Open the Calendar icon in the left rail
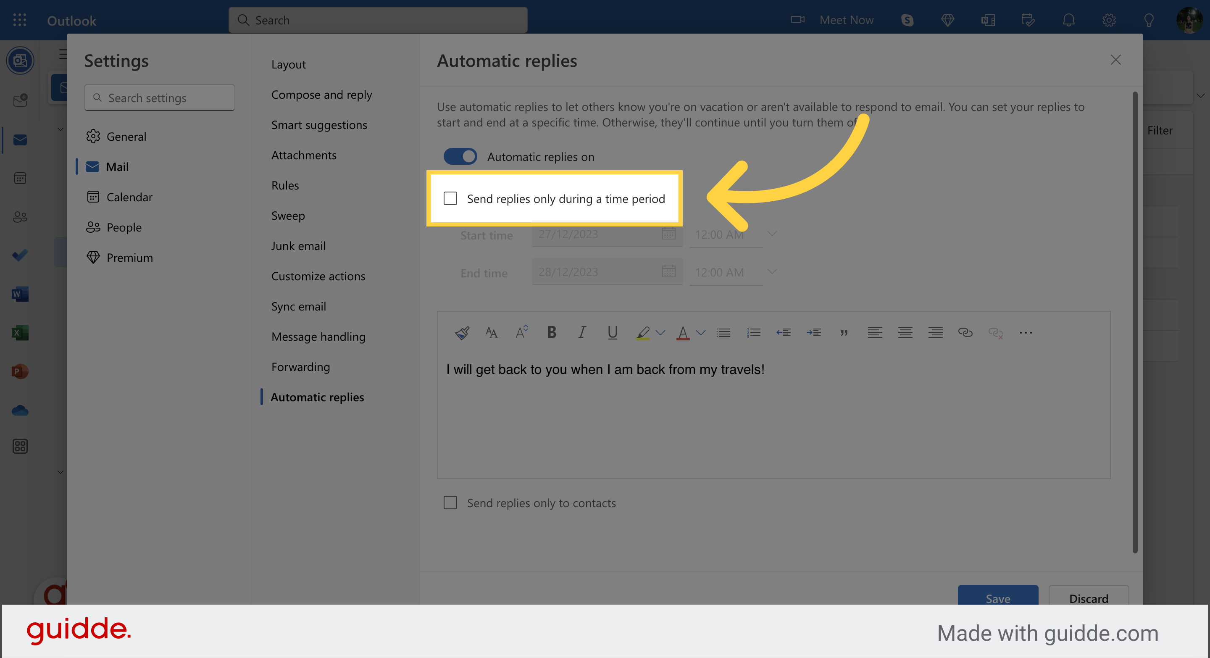Screen dimensions: 1210x658 [19, 178]
